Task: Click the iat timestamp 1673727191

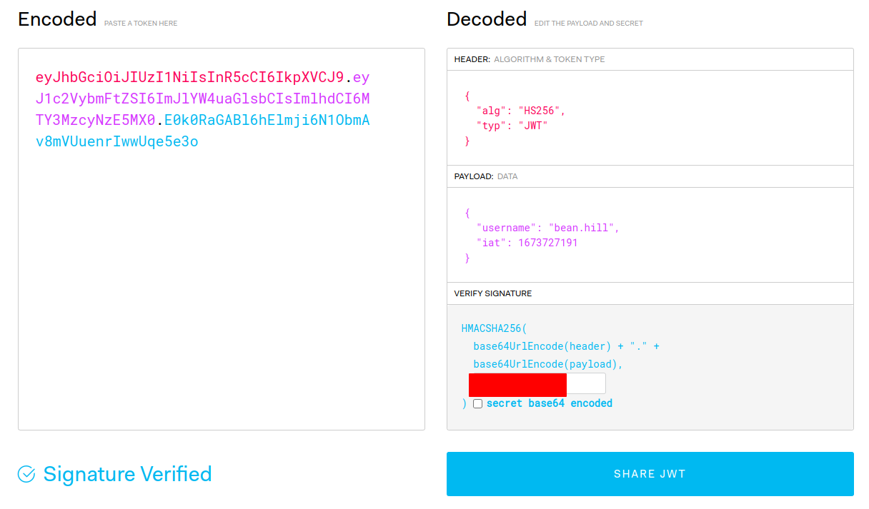Action: [x=547, y=243]
